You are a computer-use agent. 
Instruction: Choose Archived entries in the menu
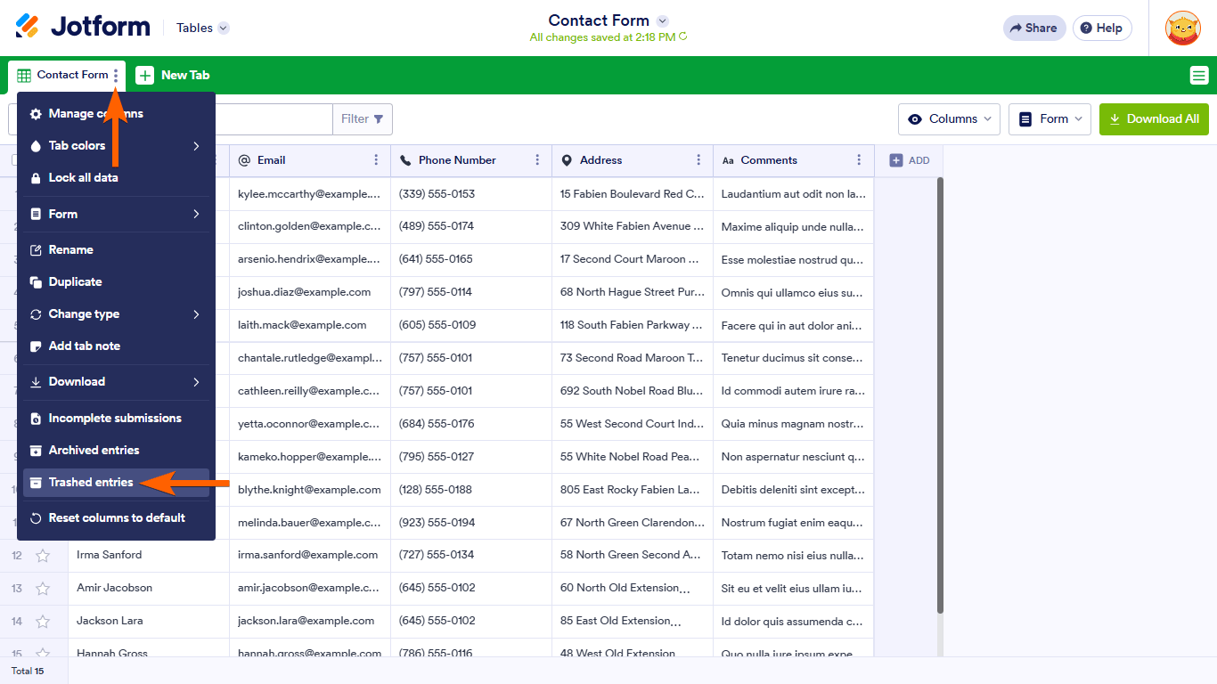[94, 451]
